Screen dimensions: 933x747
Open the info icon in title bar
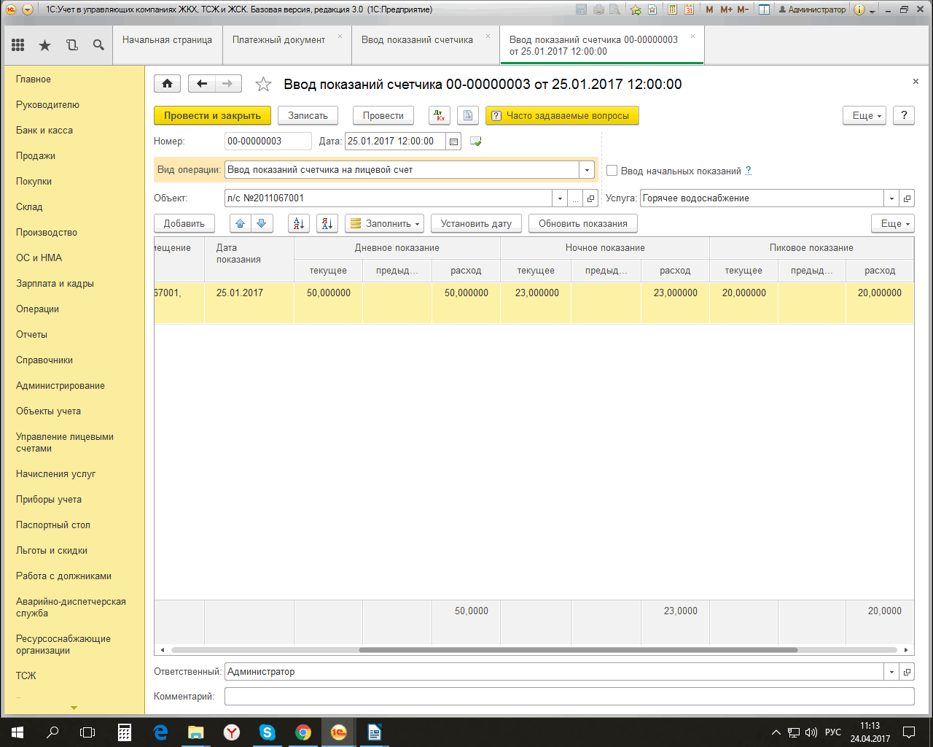click(859, 9)
